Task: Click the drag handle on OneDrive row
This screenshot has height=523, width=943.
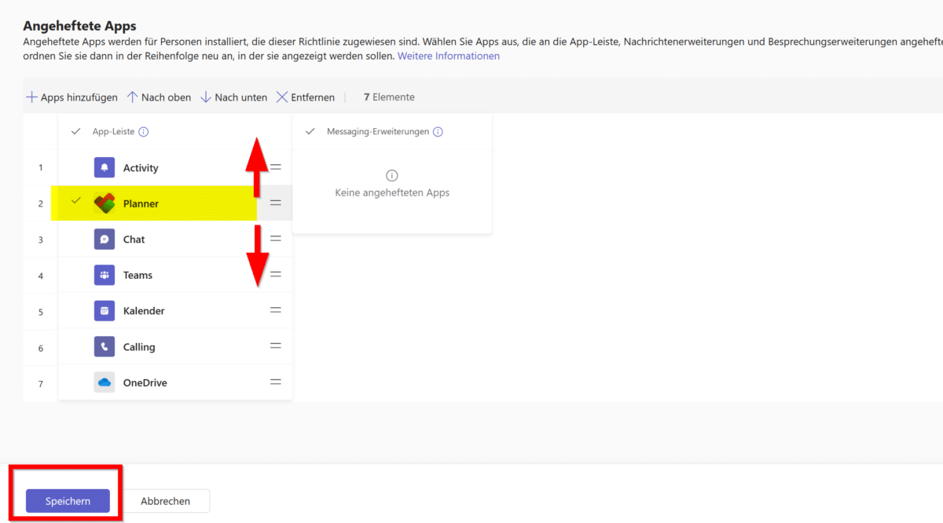Action: pos(276,382)
